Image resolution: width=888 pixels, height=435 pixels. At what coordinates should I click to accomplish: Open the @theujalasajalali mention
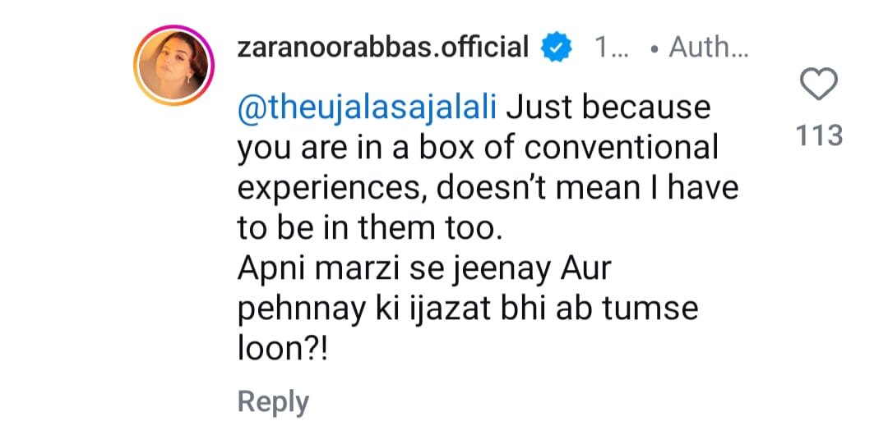click(367, 108)
